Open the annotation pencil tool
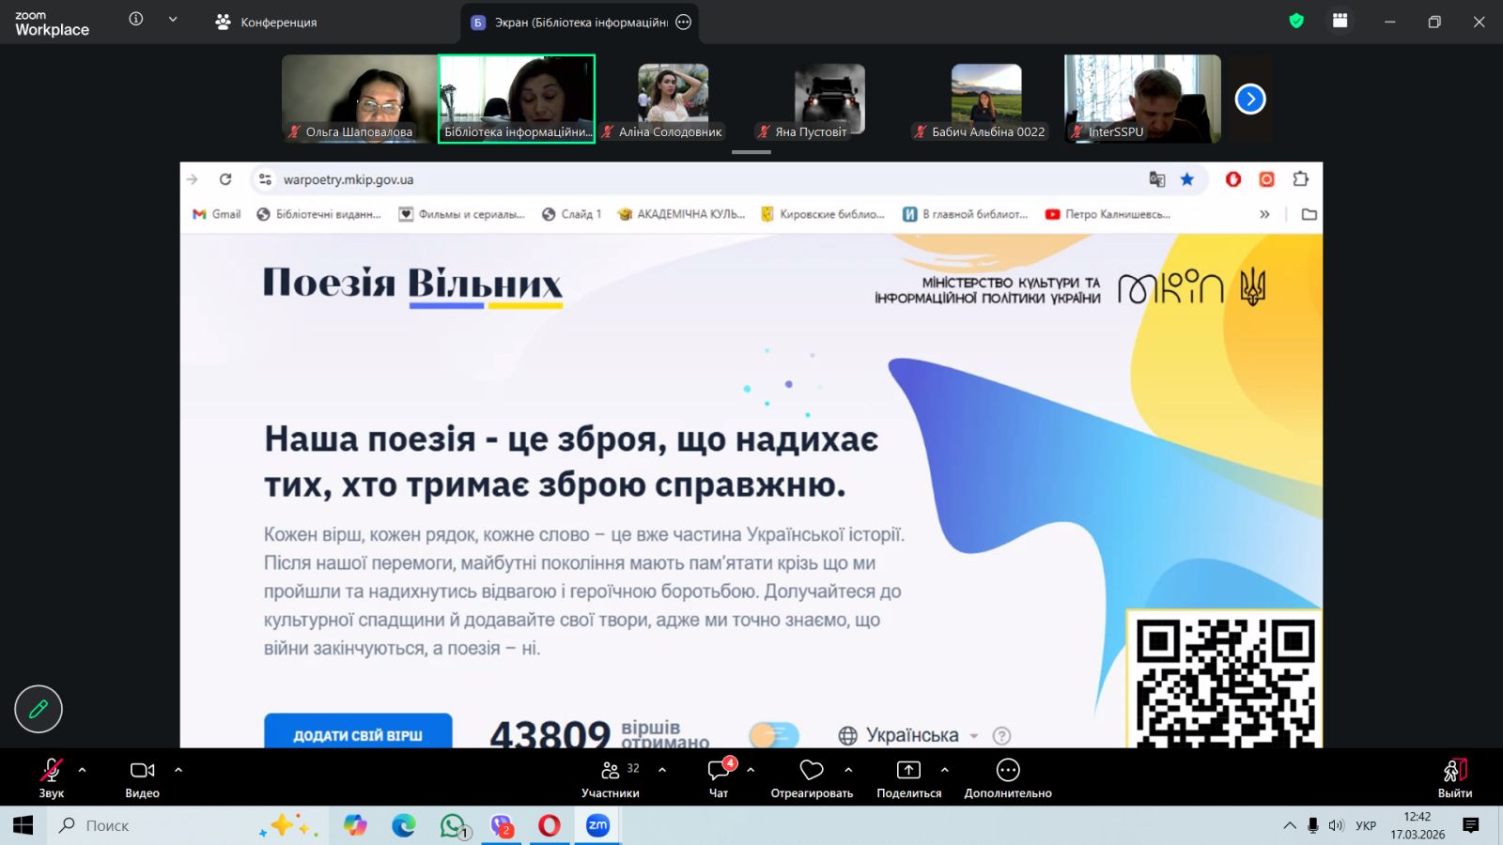 click(39, 709)
